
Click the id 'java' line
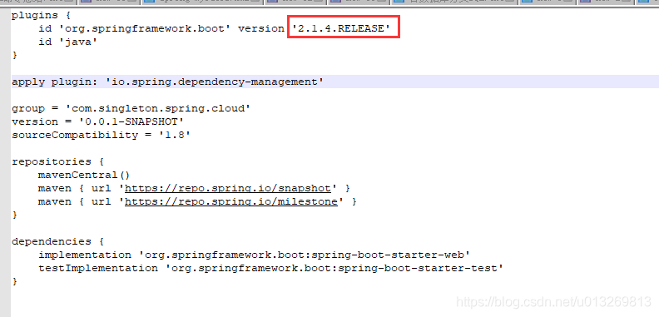tap(68, 42)
